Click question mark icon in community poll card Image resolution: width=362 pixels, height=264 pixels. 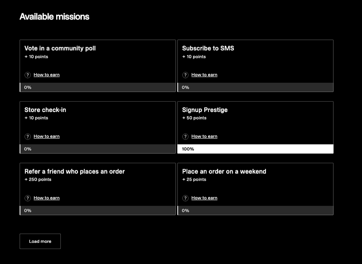pos(28,75)
